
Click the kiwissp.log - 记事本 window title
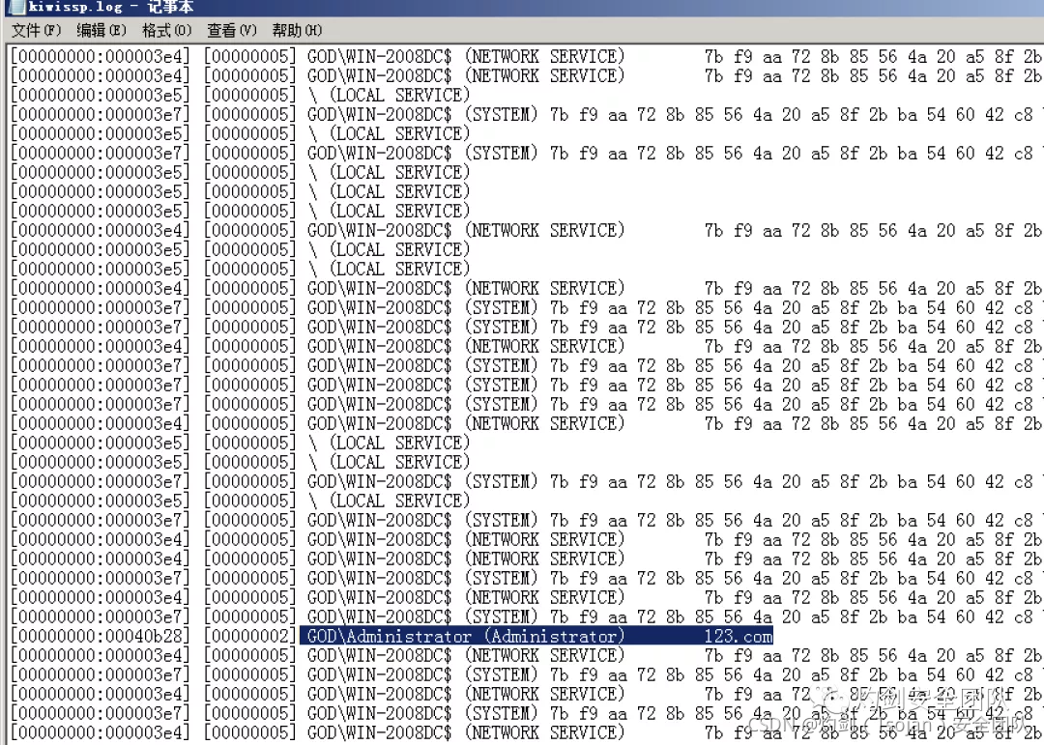[x=110, y=8]
